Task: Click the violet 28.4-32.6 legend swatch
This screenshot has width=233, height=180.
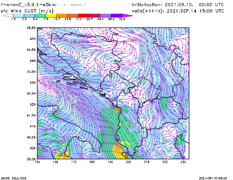Action: [x=116, y=15]
